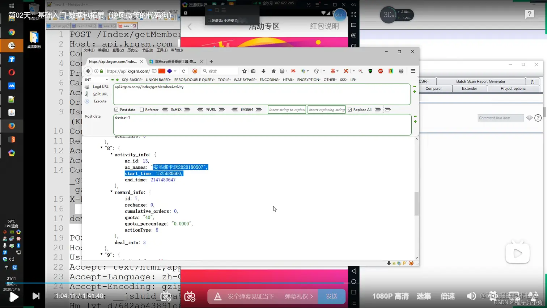Click the Post data text area
547x308 pixels.
[262, 125]
